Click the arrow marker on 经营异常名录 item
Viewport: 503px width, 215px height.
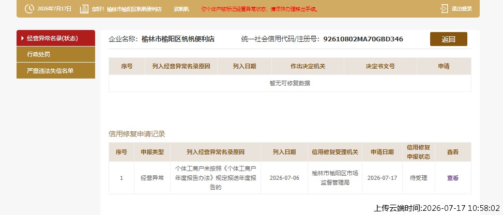click(x=22, y=38)
